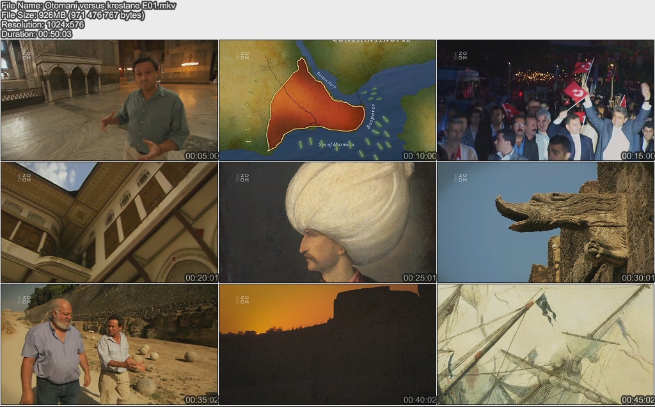655x407 pixels.
Task: Open the crowd waving Turkish flags thumbnail
Action: [x=545, y=100]
